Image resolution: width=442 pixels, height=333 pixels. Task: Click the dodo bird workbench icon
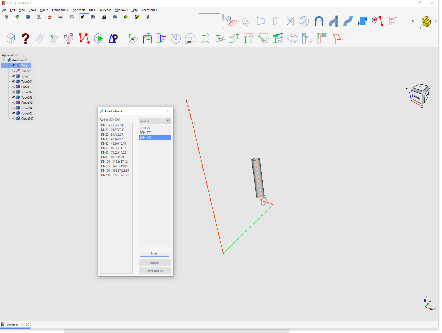[82, 17]
